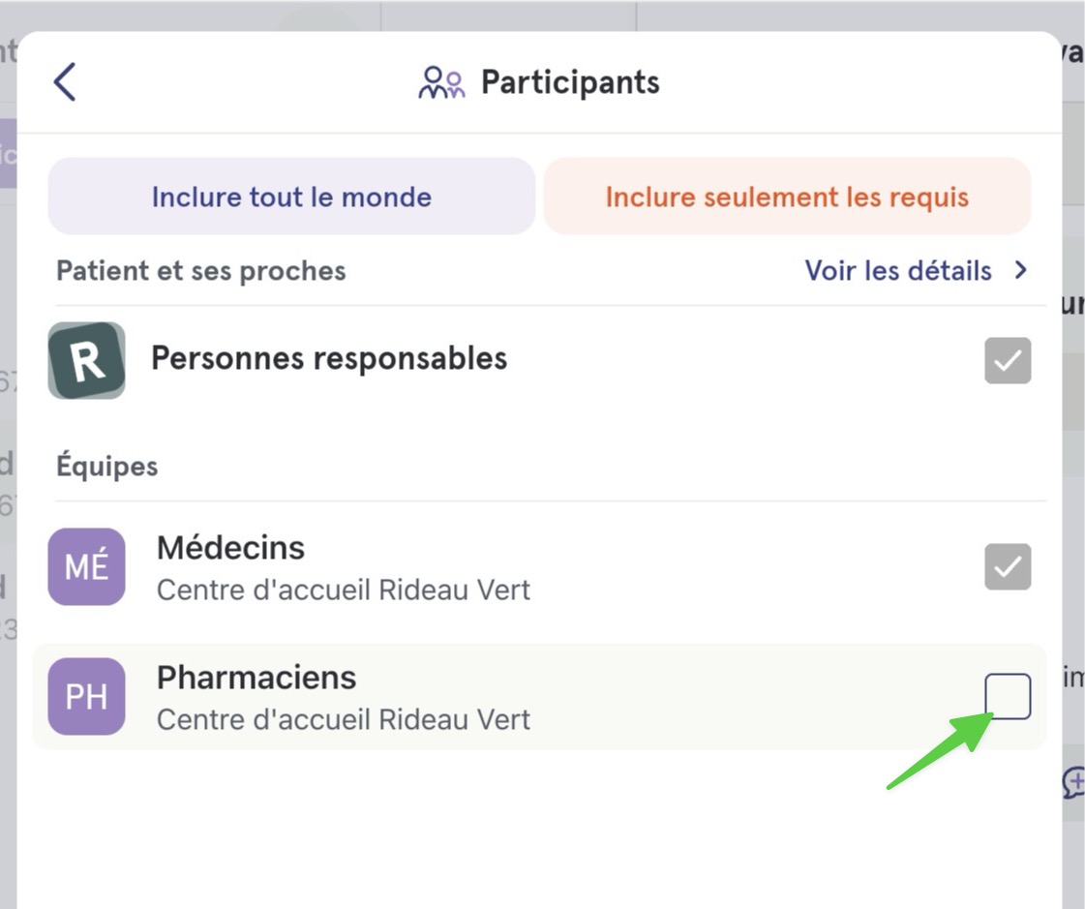Image resolution: width=1085 pixels, height=909 pixels.
Task: Click Centre d'accueil Rideau Vert under Médecins
Action: (344, 590)
